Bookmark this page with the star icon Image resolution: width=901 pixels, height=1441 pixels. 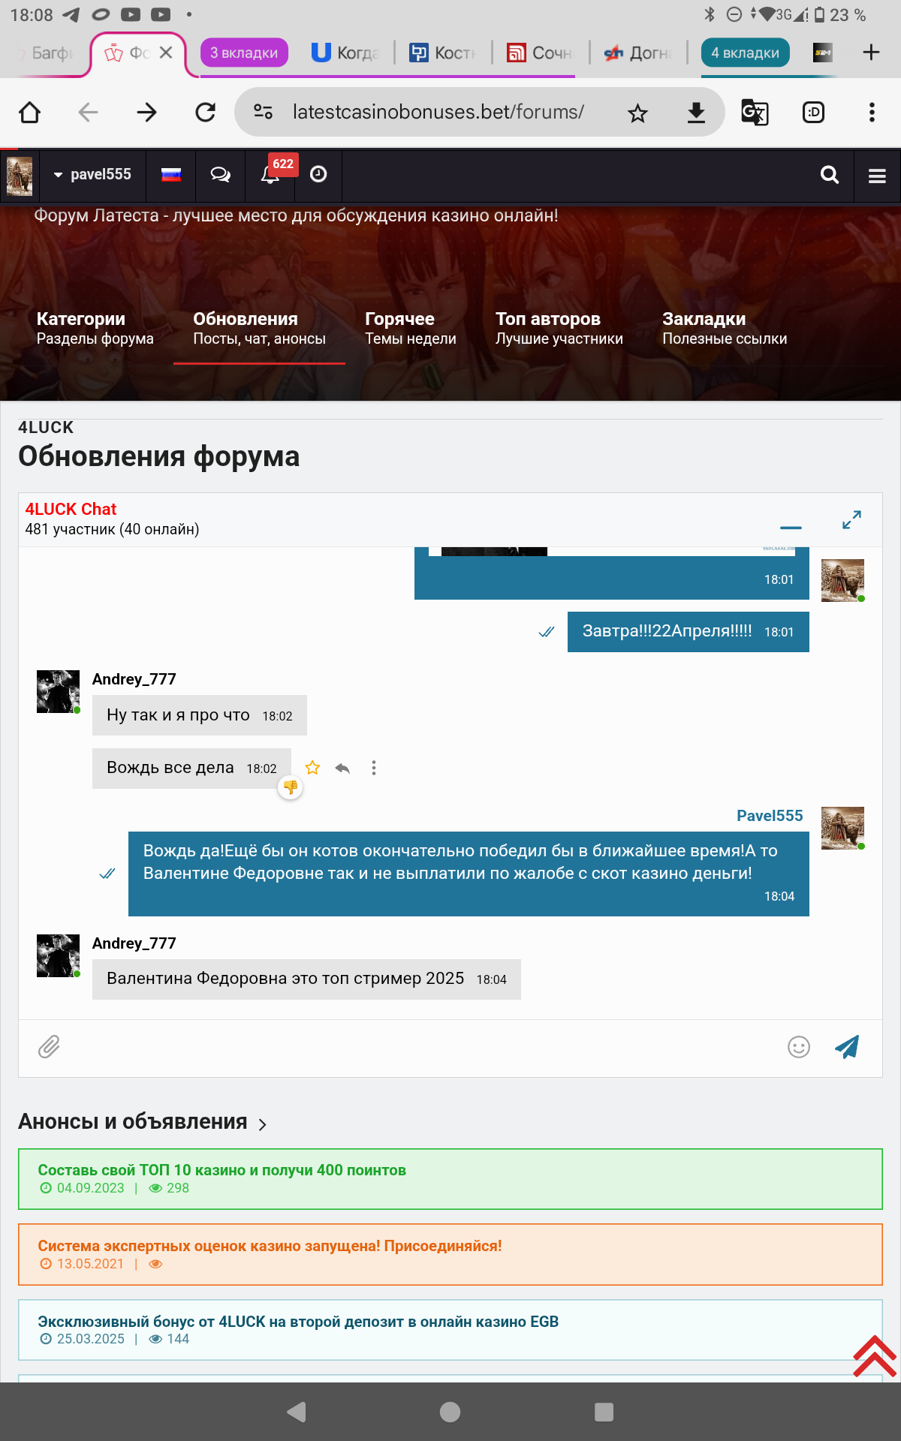(x=637, y=113)
